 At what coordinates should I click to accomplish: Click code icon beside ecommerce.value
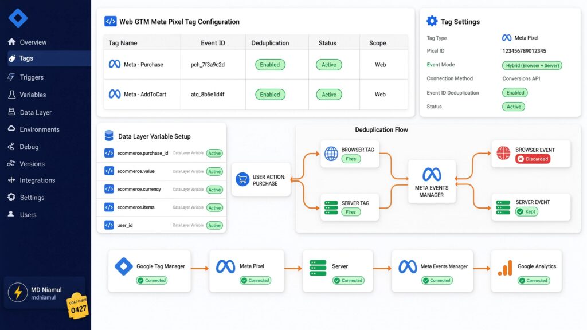[x=109, y=171]
